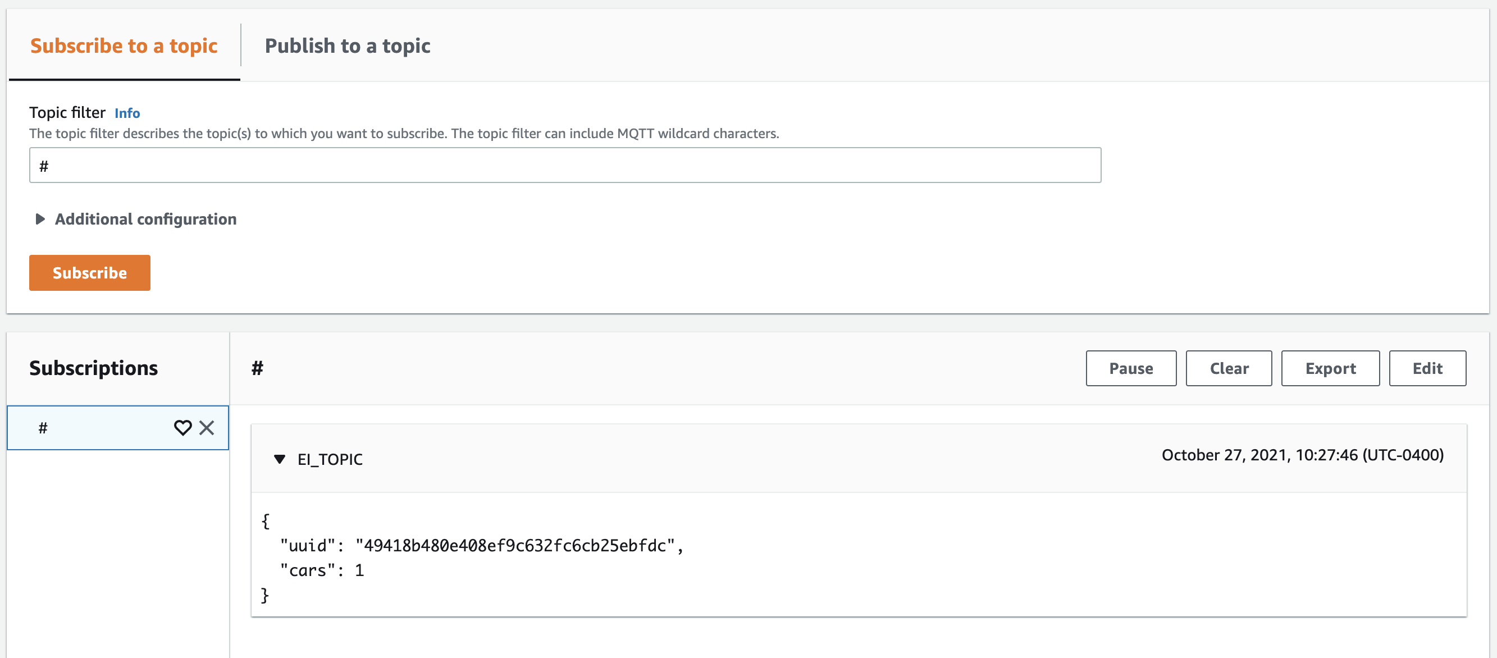Viewport: 1497px width, 658px height.
Task: Select the Subscribe to a topic tab
Action: (124, 45)
